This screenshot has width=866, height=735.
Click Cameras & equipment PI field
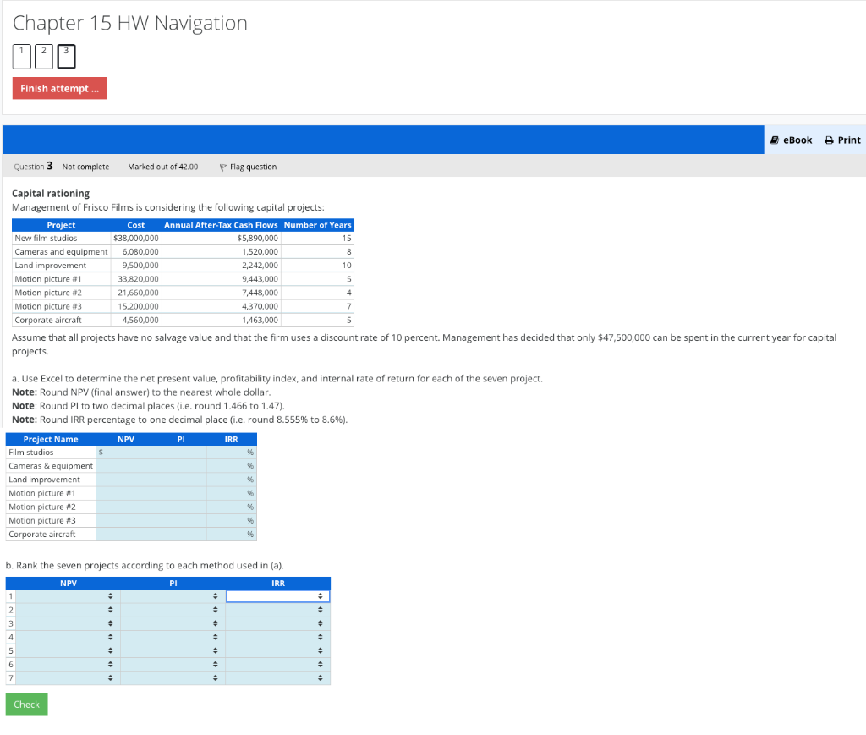(x=181, y=466)
